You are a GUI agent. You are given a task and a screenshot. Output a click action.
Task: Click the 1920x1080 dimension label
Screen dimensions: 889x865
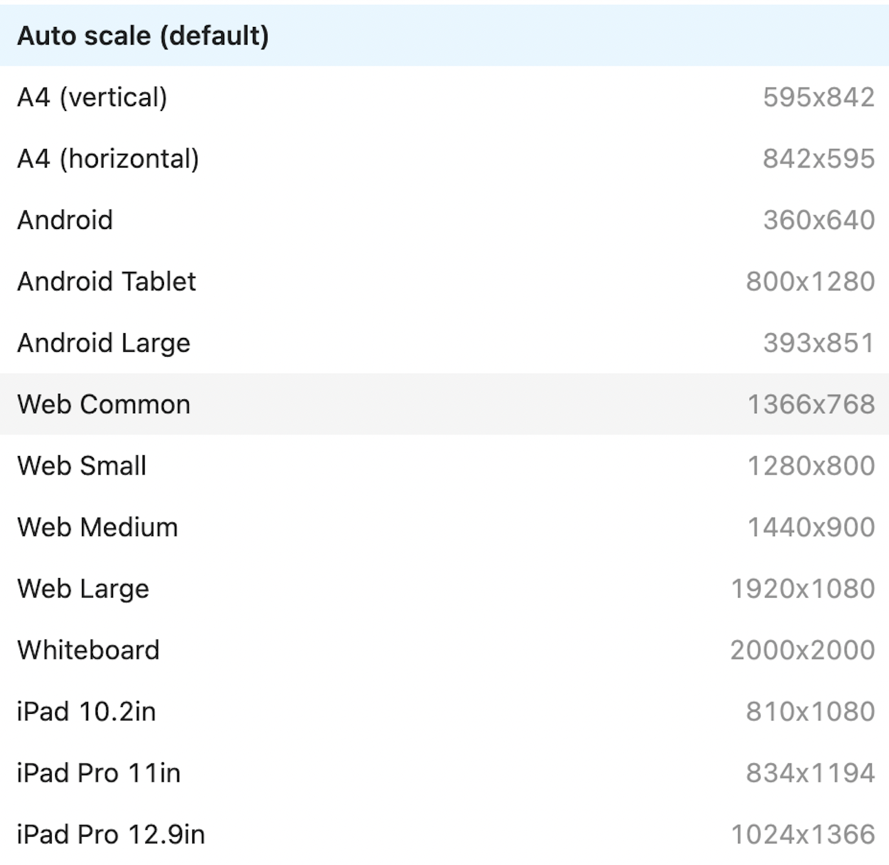click(803, 588)
